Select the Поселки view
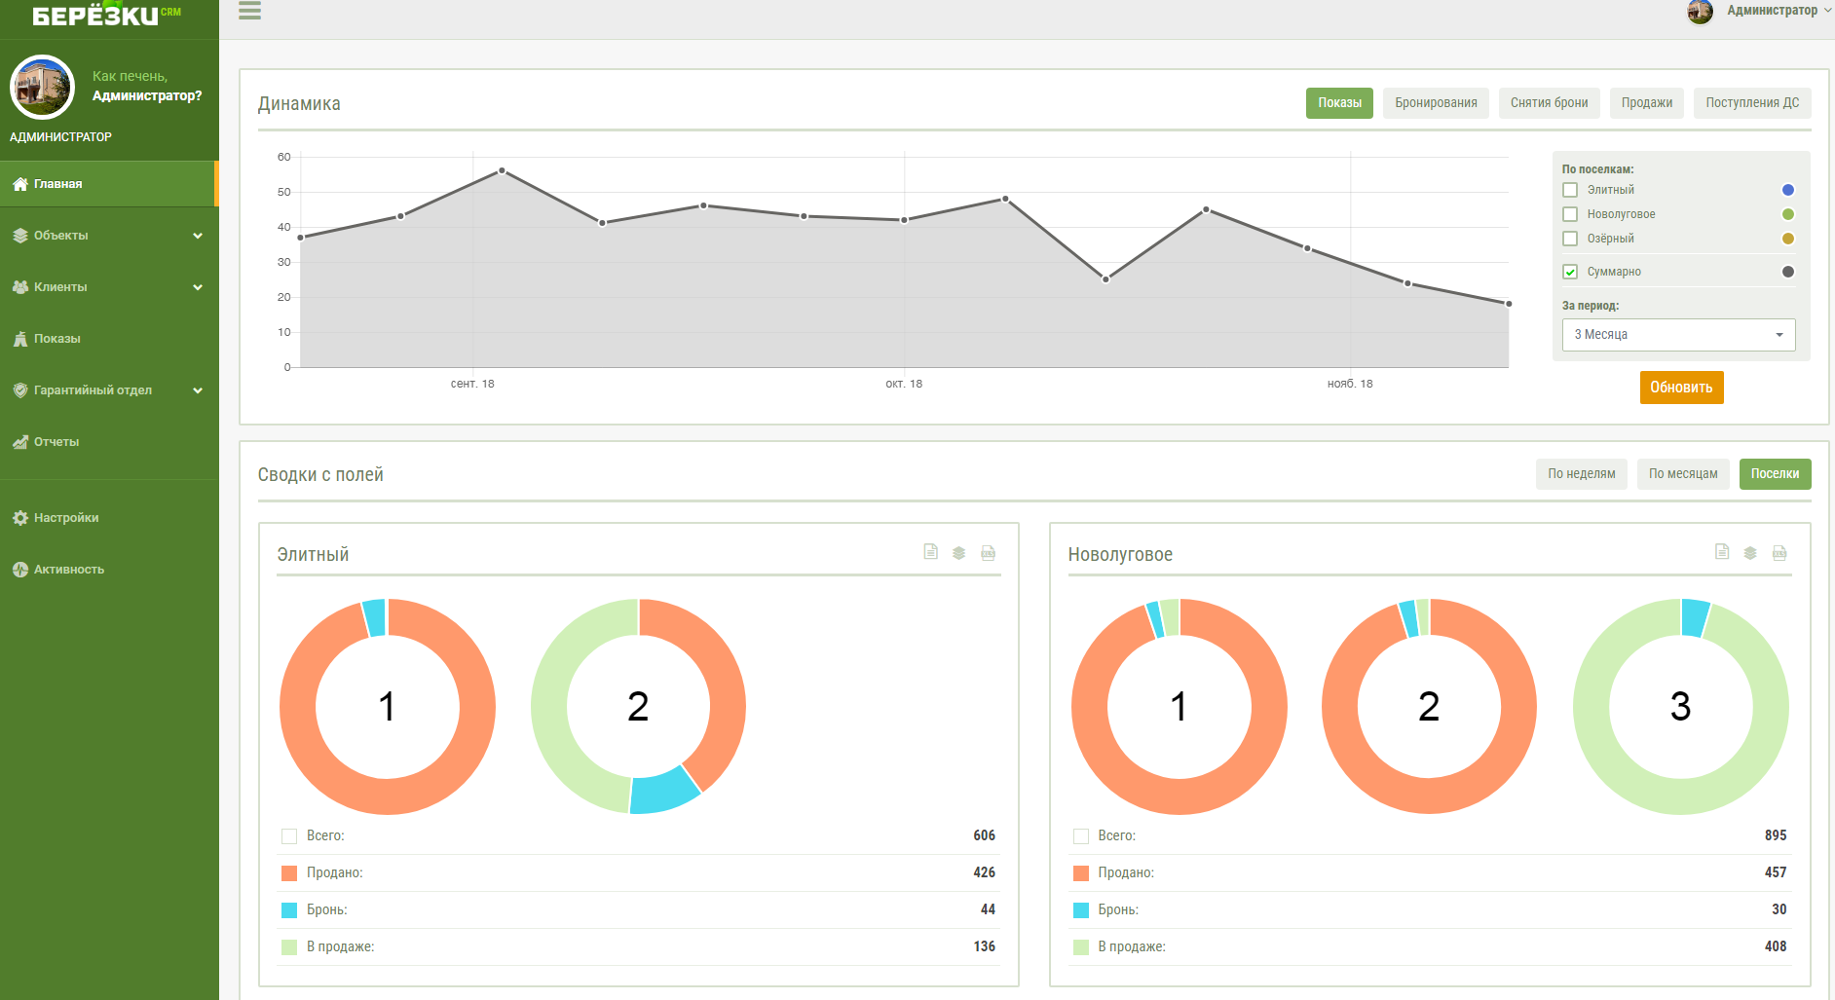Viewport: 1835px width, 1000px height. (1775, 474)
